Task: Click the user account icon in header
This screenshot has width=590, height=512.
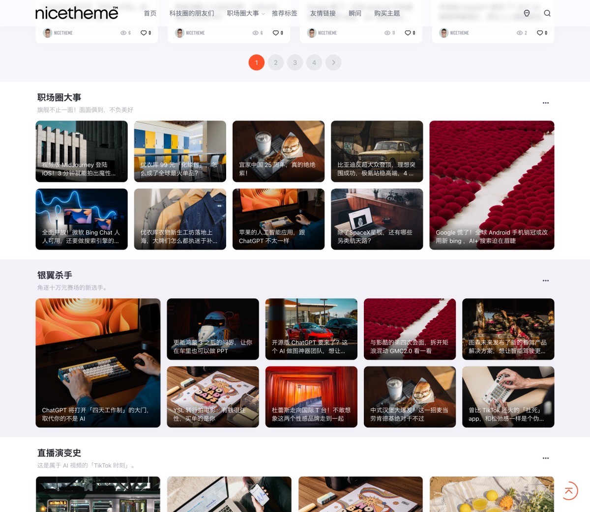Action: (527, 13)
